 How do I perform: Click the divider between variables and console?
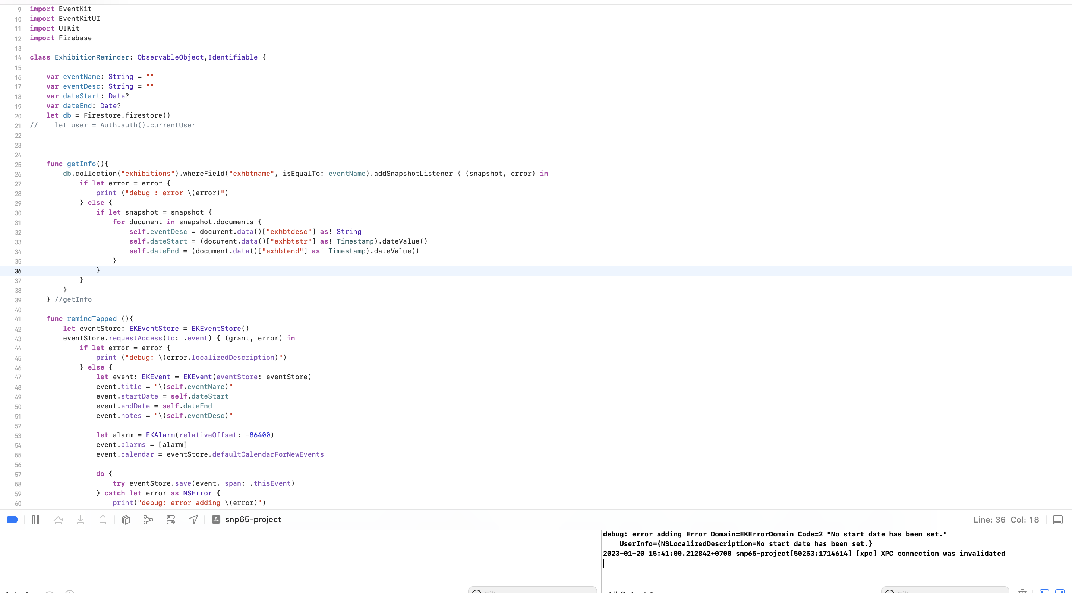click(x=601, y=557)
